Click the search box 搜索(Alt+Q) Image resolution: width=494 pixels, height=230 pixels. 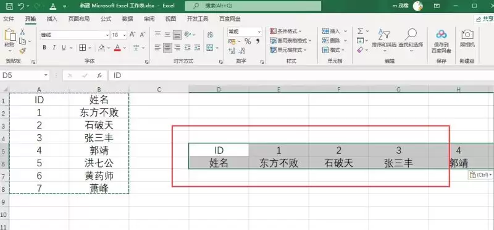point(253,6)
